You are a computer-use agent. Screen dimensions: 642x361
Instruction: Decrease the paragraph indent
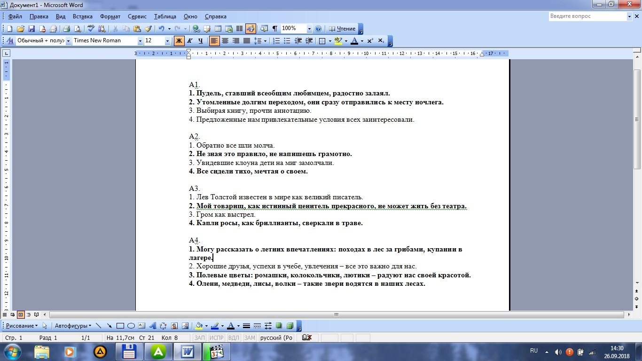298,41
